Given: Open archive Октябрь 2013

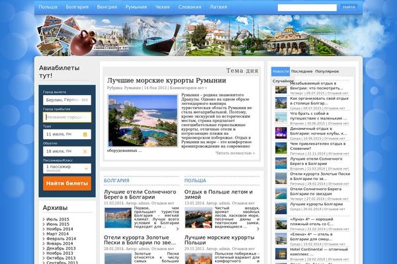Looking at the screenshot, I should coord(61,258).
